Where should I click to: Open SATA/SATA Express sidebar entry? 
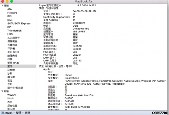pos(19,23)
